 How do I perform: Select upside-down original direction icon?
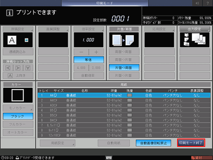click(28, 68)
